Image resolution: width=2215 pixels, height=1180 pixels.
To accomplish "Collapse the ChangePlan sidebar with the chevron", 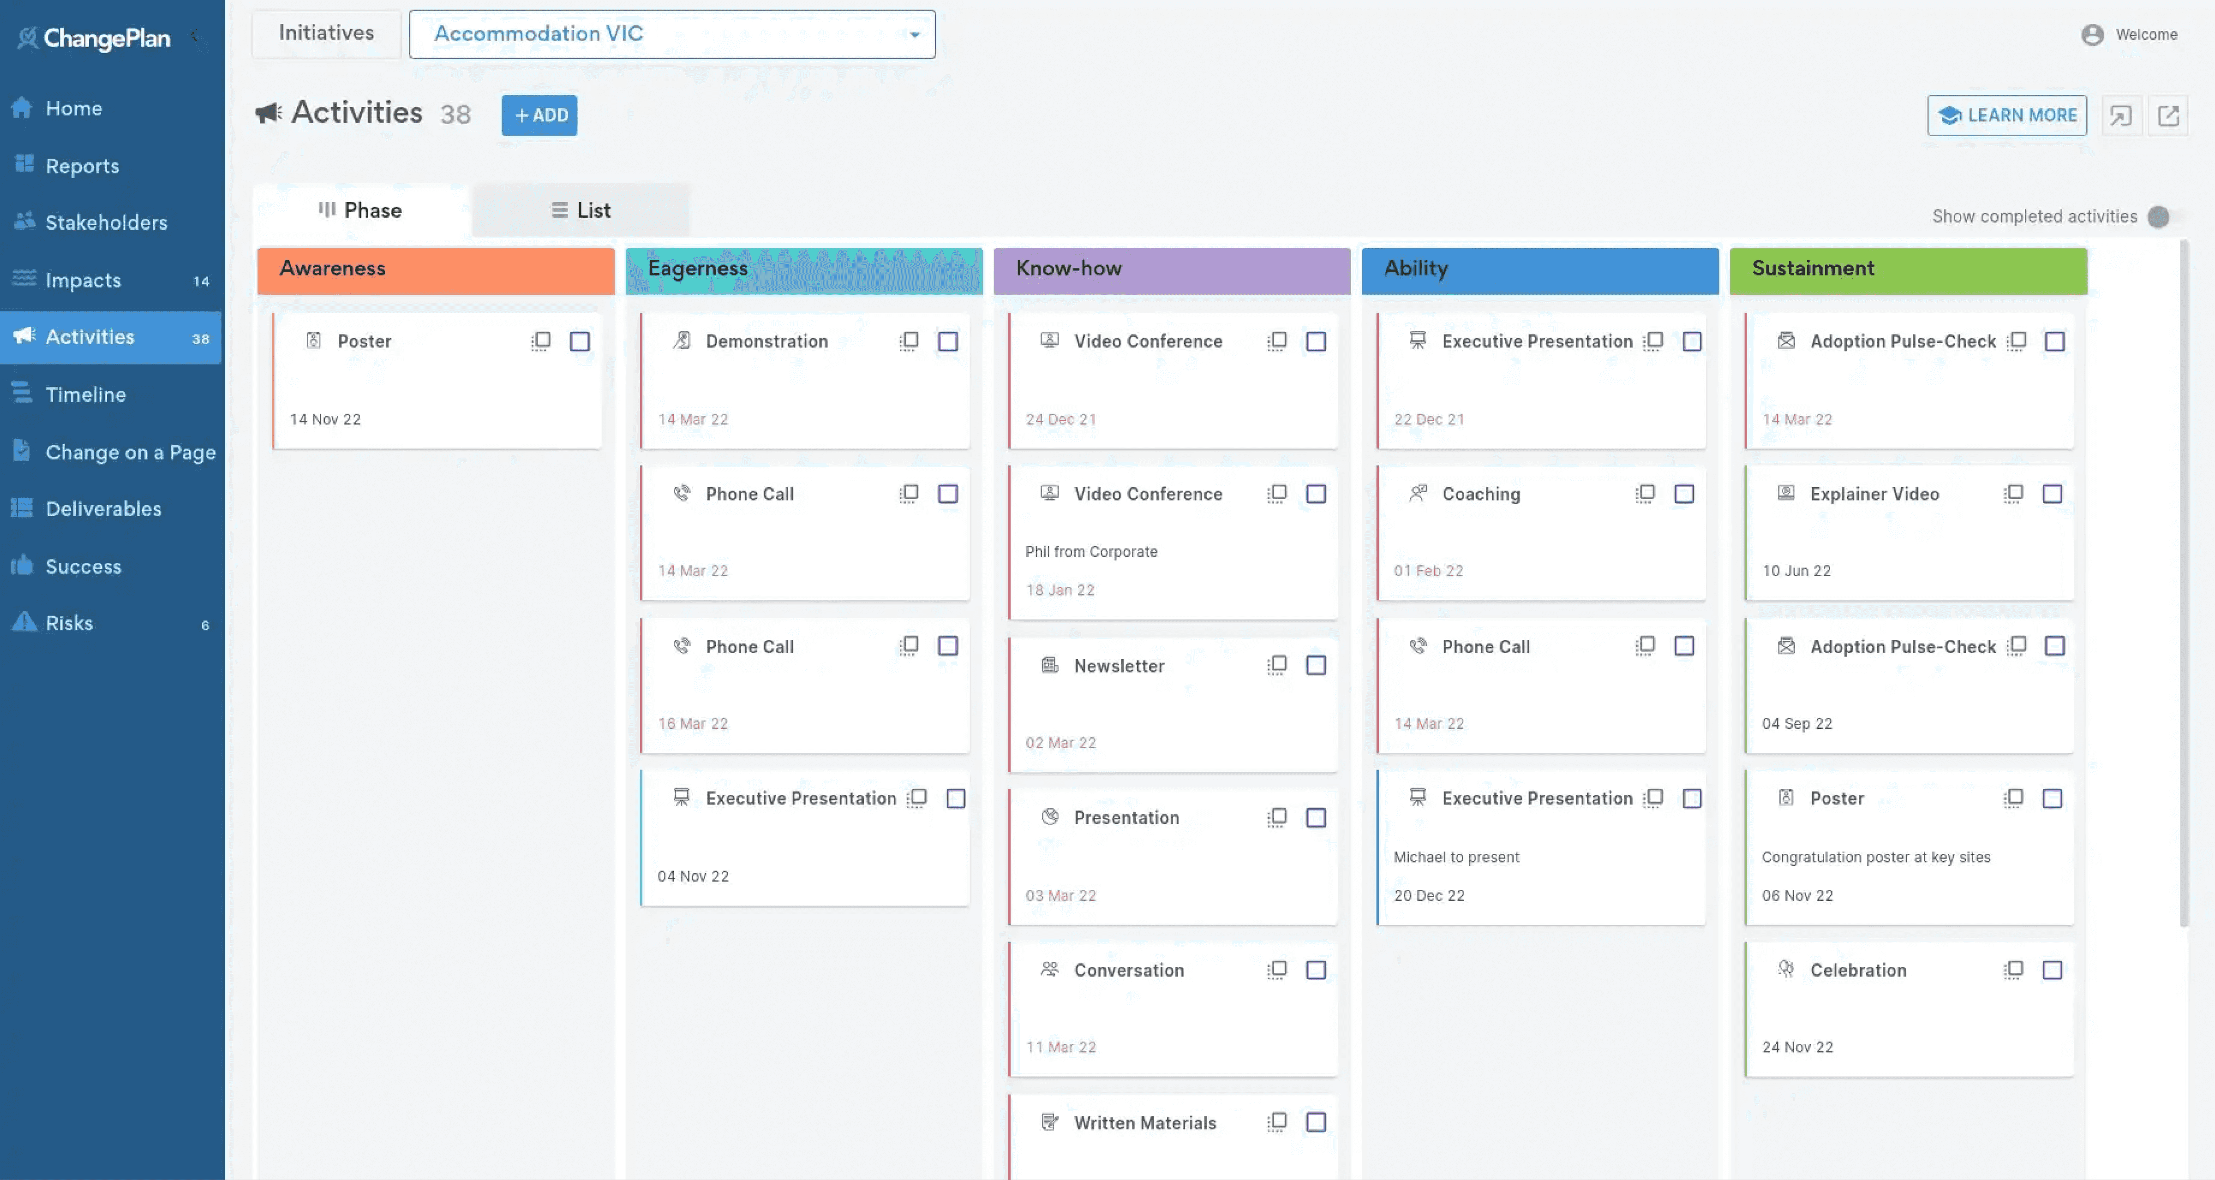I will pos(194,36).
